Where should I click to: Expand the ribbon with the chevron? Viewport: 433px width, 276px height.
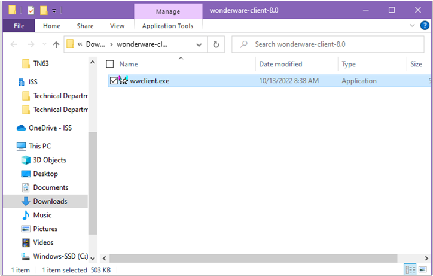[412, 25]
